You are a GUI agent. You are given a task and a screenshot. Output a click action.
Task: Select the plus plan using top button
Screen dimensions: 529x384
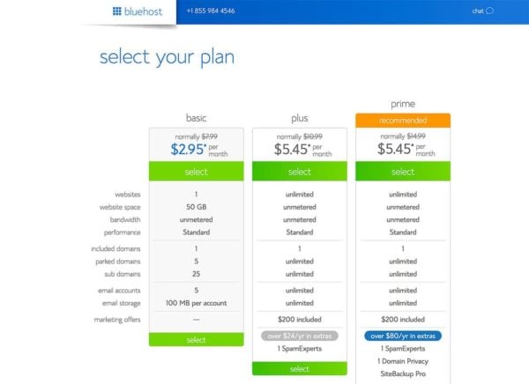click(300, 172)
